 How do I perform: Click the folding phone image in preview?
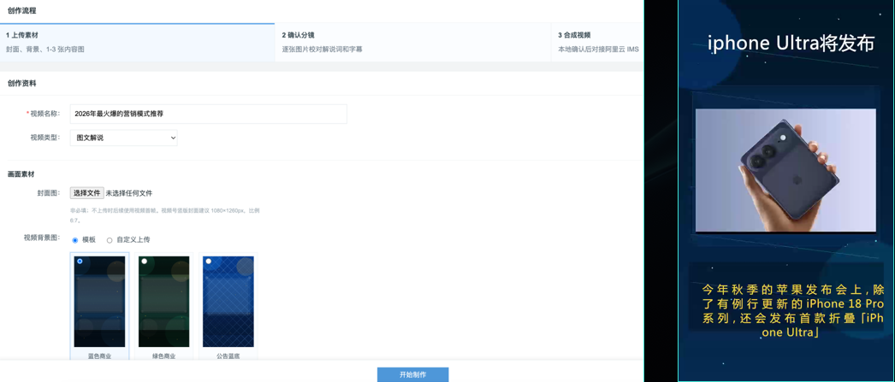point(785,170)
